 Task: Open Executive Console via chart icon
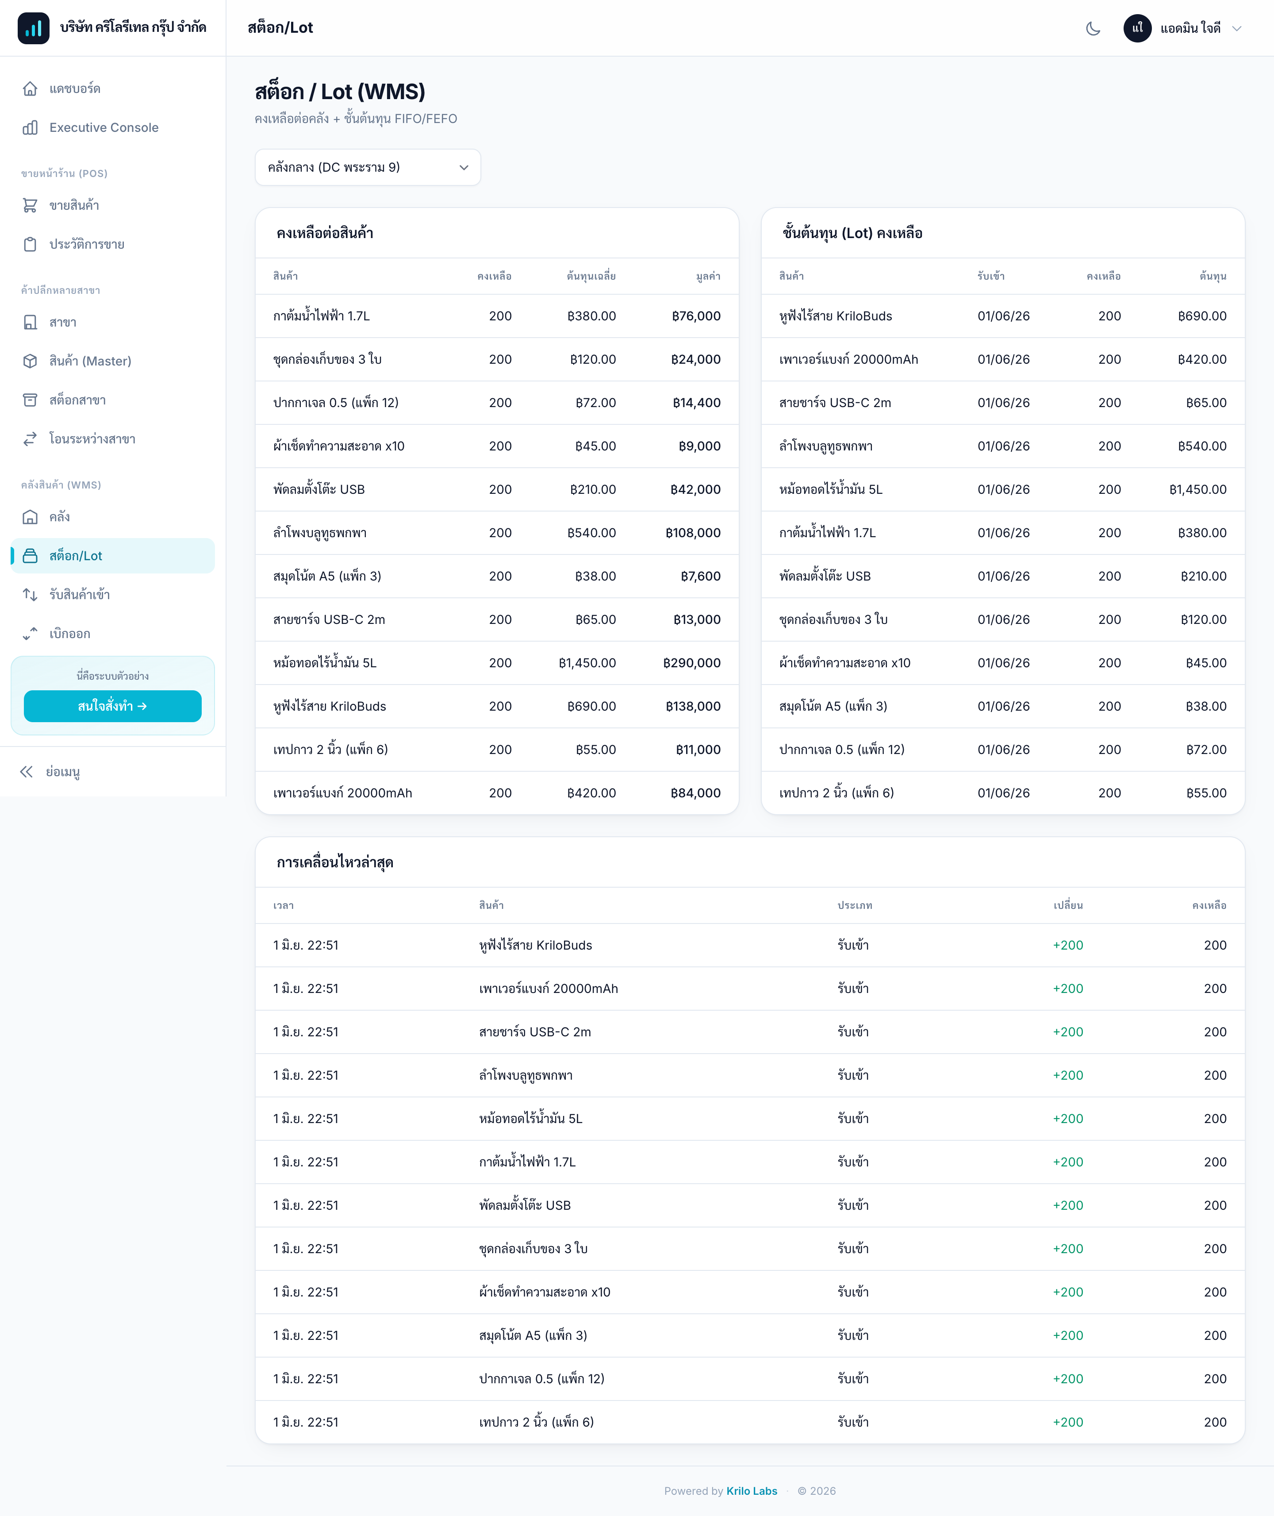(31, 128)
